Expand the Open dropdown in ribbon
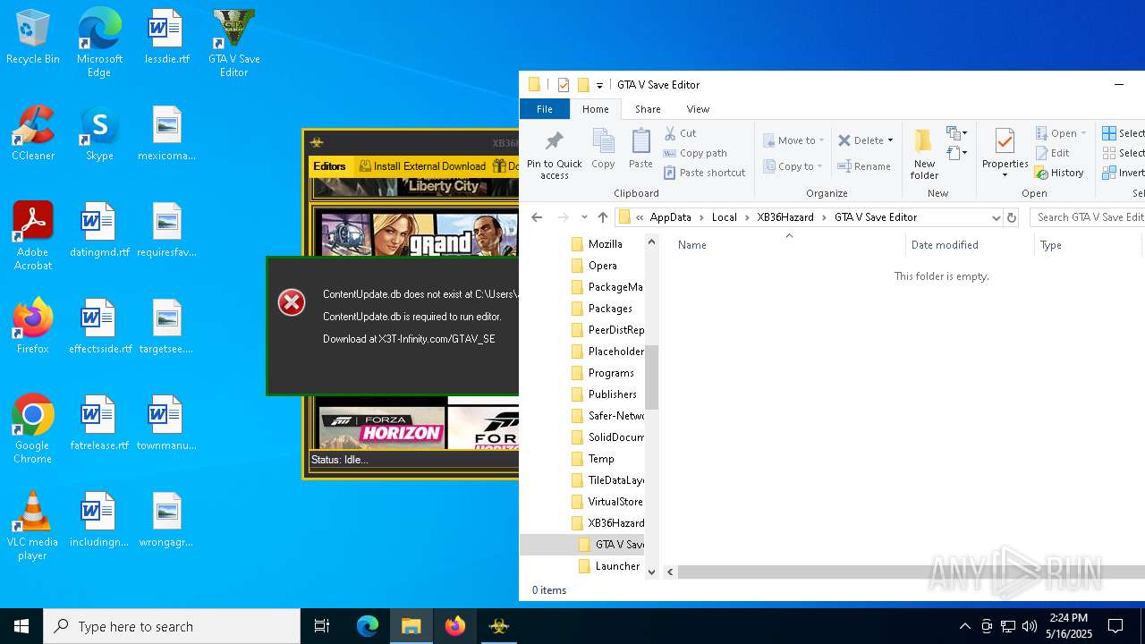The height and width of the screenshot is (644, 1145). point(1083,133)
